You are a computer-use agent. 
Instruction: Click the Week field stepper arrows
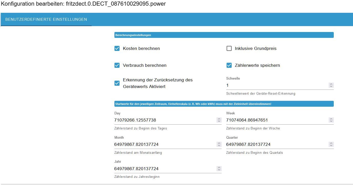[331, 120]
